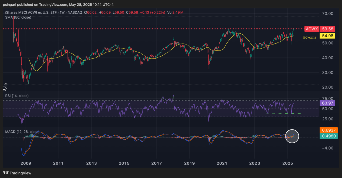This screenshot has width=342, height=178.
Task: Click the +0.13 (+0.22%) change value
Action: coord(152,12)
